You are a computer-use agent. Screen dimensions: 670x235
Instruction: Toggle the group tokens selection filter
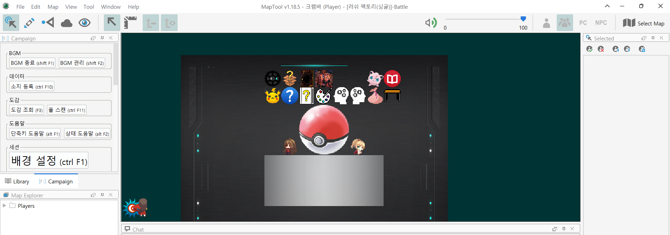[565, 23]
